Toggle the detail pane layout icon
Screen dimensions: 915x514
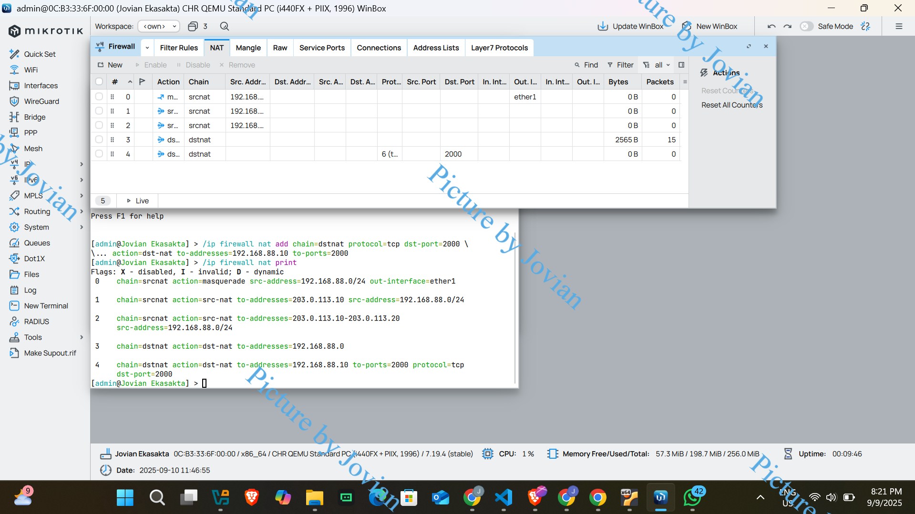click(681, 65)
